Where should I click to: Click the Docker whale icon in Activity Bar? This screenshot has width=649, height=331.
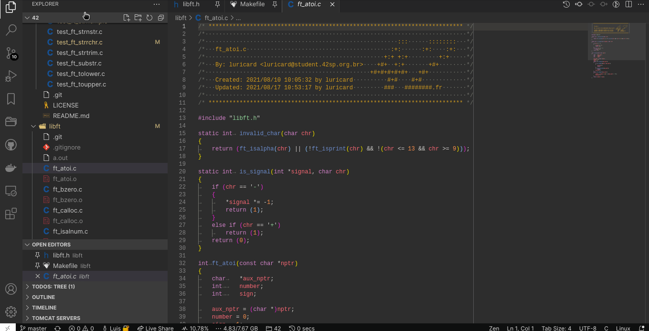(x=11, y=168)
